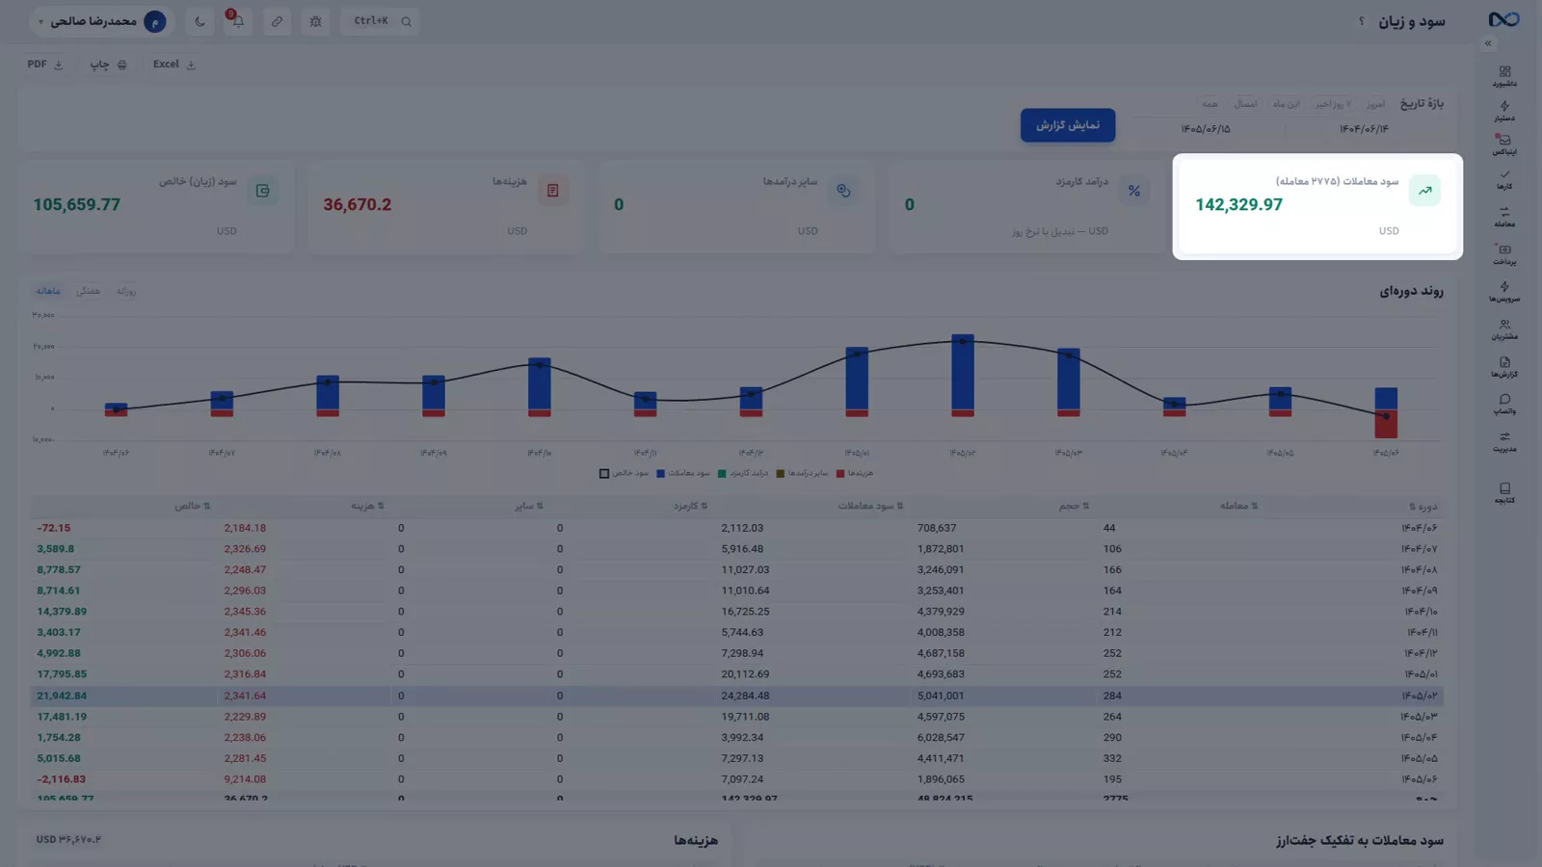Open the واتساپ WhatsApp sidebar item
Viewport: 1542px width, 867px height.
click(x=1504, y=404)
